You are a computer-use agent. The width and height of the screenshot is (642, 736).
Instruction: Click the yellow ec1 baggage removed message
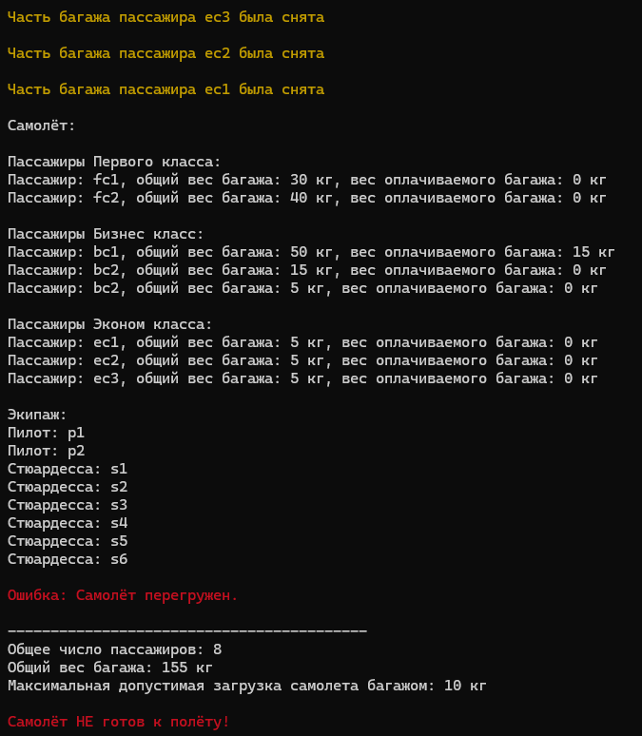pyautogui.click(x=165, y=89)
